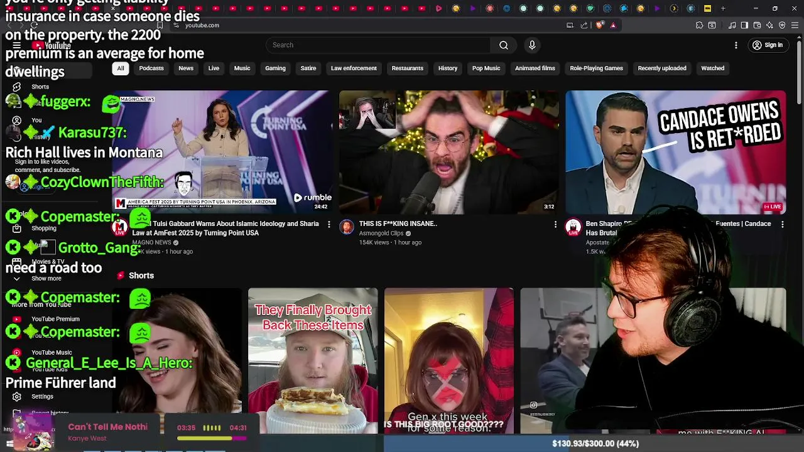The image size is (804, 452).
Task: Click the Sign in button
Action: pos(768,45)
